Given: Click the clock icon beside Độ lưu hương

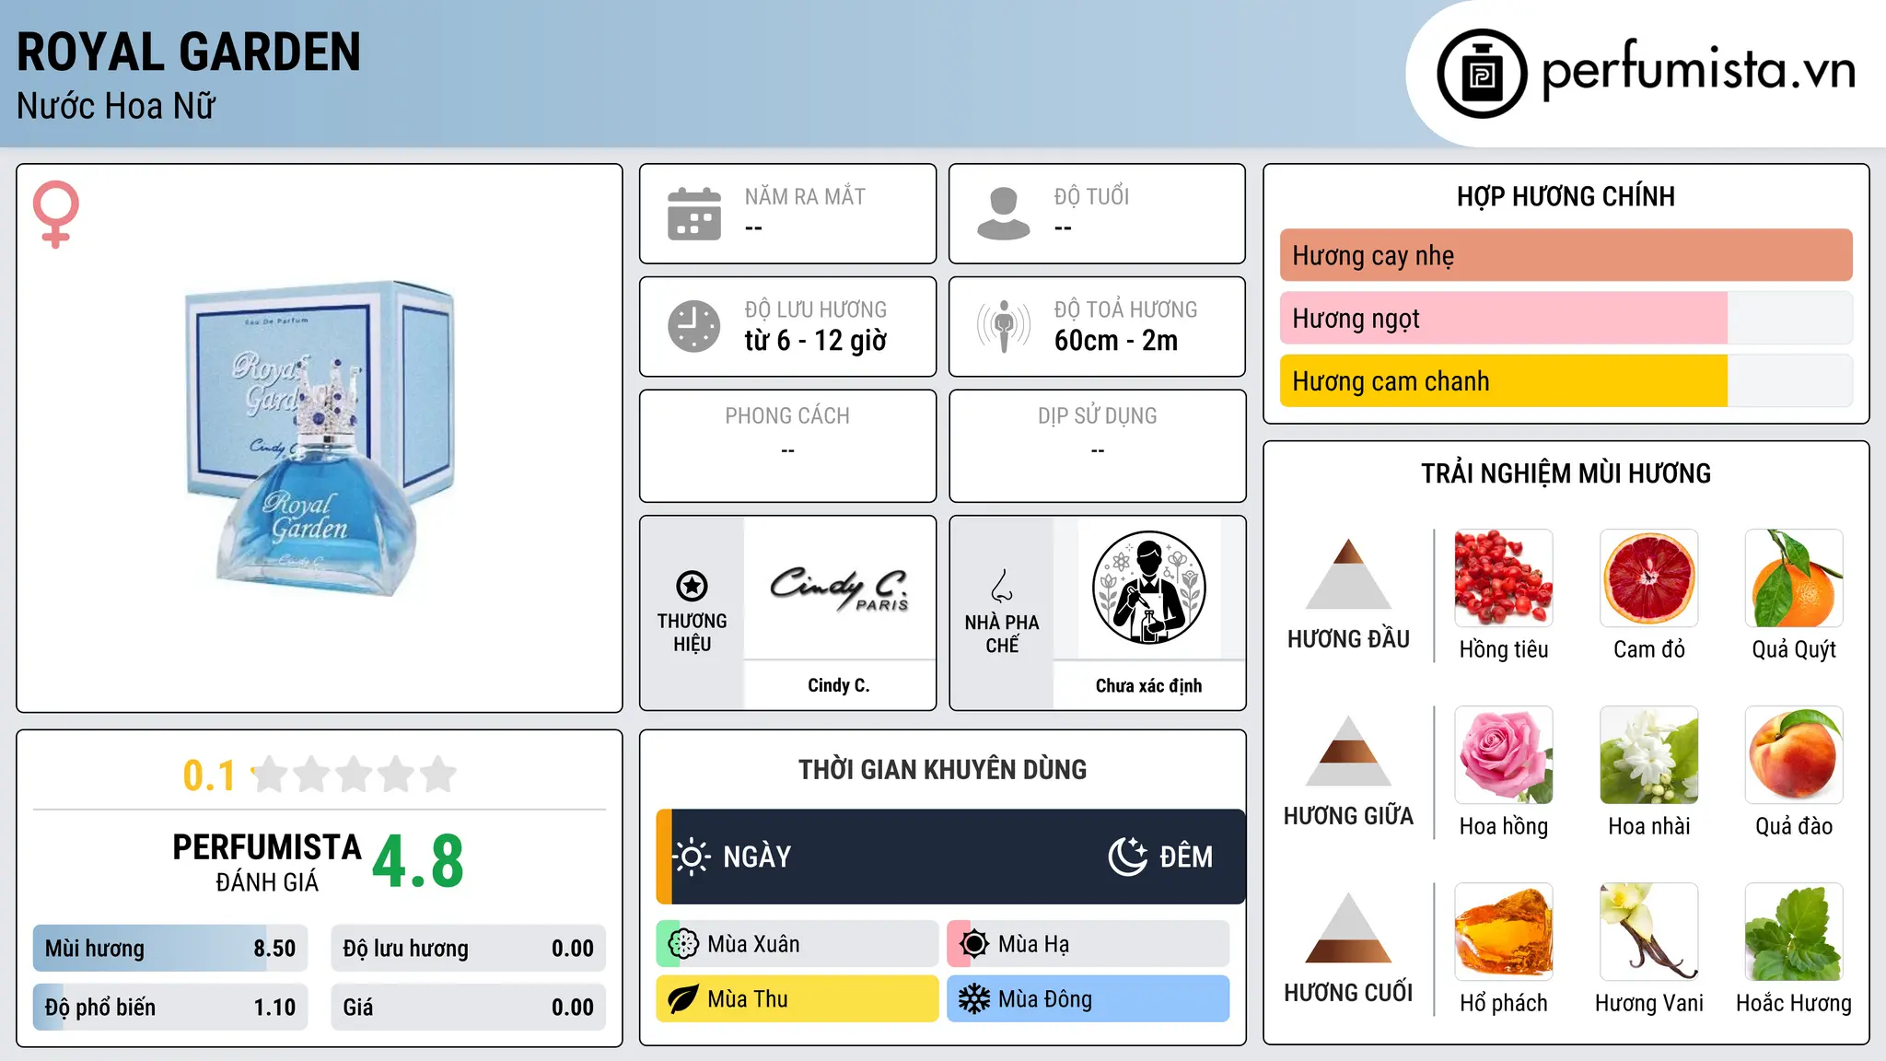Looking at the screenshot, I should [x=694, y=326].
